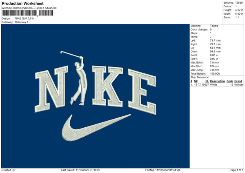Image resolution: width=245 pixels, height=173 pixels.
Task: Click the "Down:" label
Action: [194, 51]
